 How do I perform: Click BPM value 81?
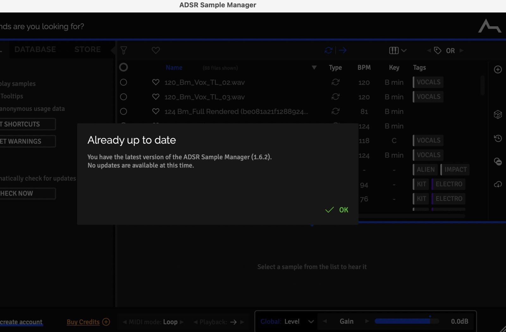(364, 111)
